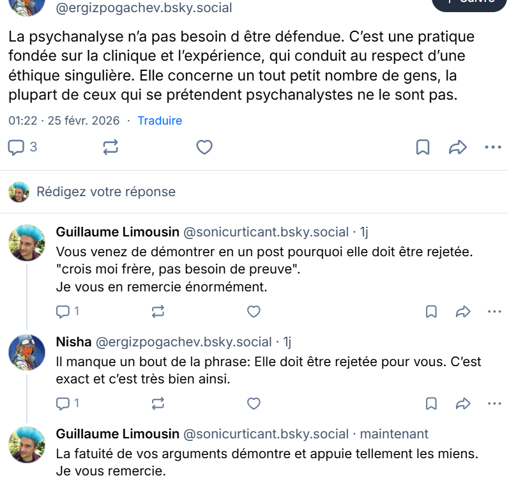Repost the main post by Nisha

click(110, 148)
